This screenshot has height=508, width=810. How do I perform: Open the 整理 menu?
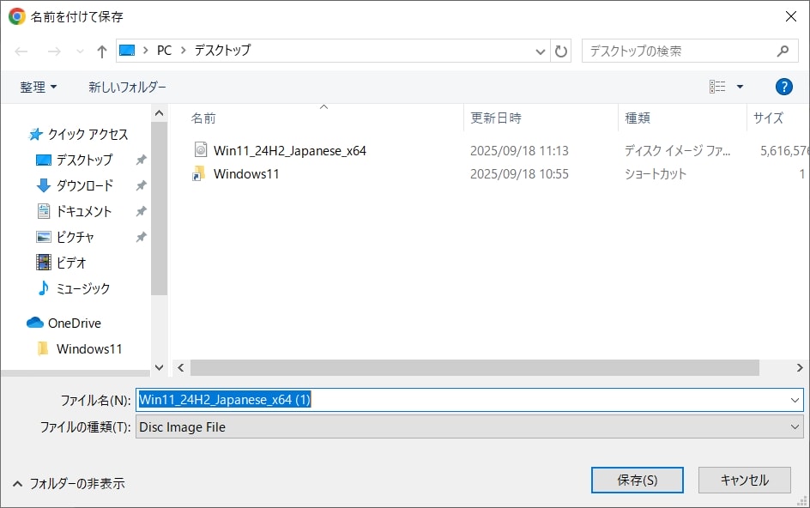coord(39,87)
